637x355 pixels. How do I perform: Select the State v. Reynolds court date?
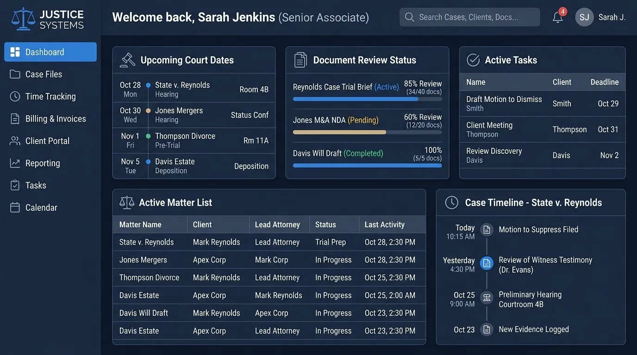coord(194,90)
